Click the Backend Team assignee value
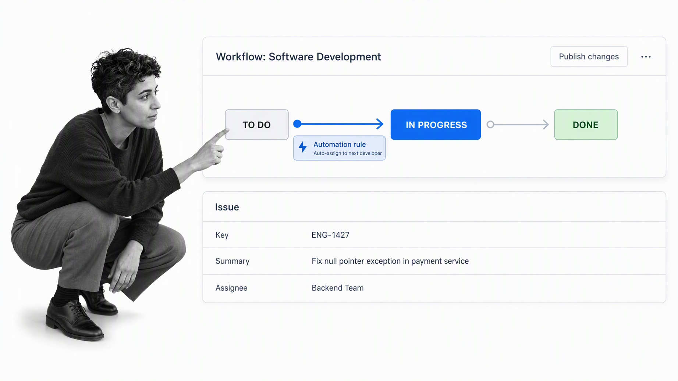Viewport: 678px width, 381px height. pos(337,288)
